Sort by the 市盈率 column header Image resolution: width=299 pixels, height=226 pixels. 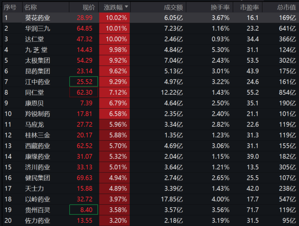(249, 8)
